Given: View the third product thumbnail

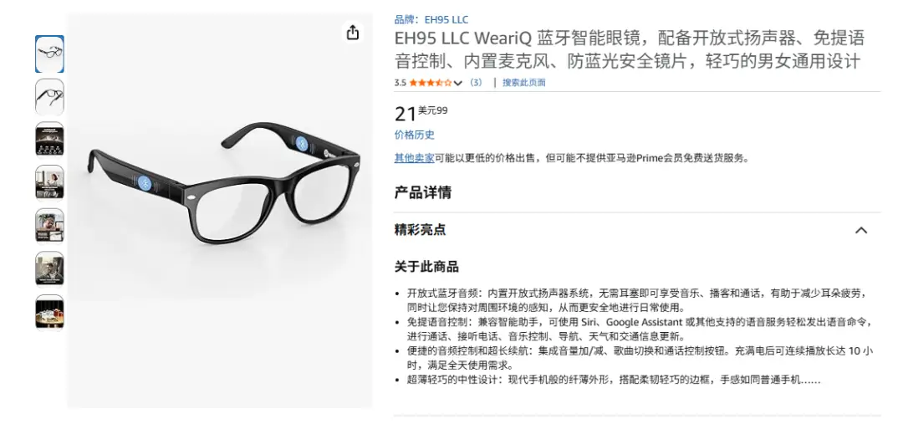Looking at the screenshot, I should (49, 140).
